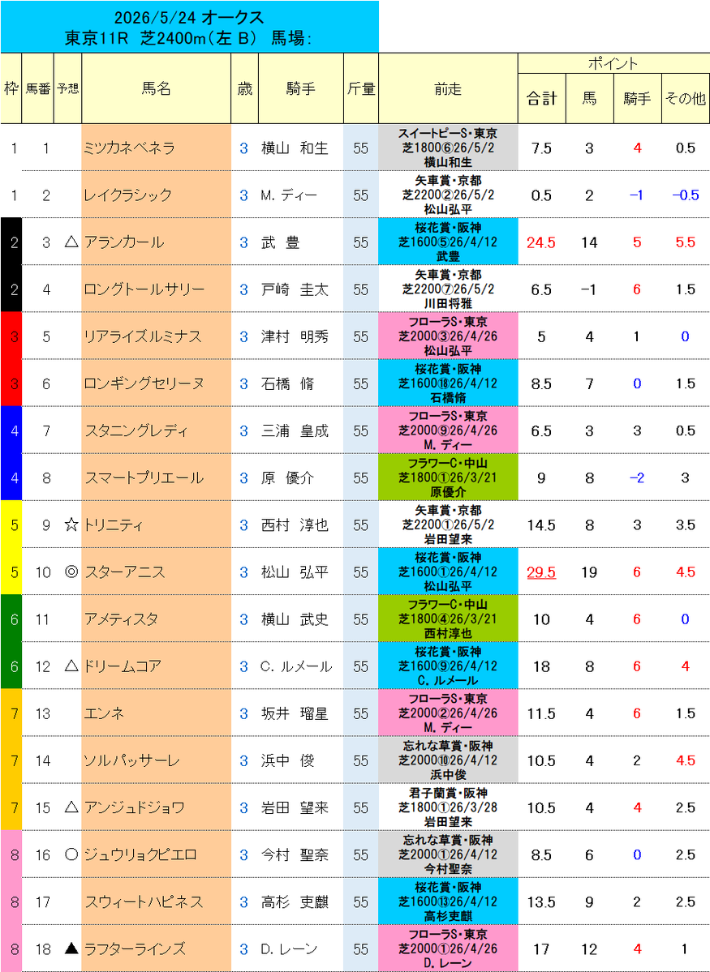This screenshot has height=972, width=710.
Task: Click the 合計 points header
Action: click(542, 99)
